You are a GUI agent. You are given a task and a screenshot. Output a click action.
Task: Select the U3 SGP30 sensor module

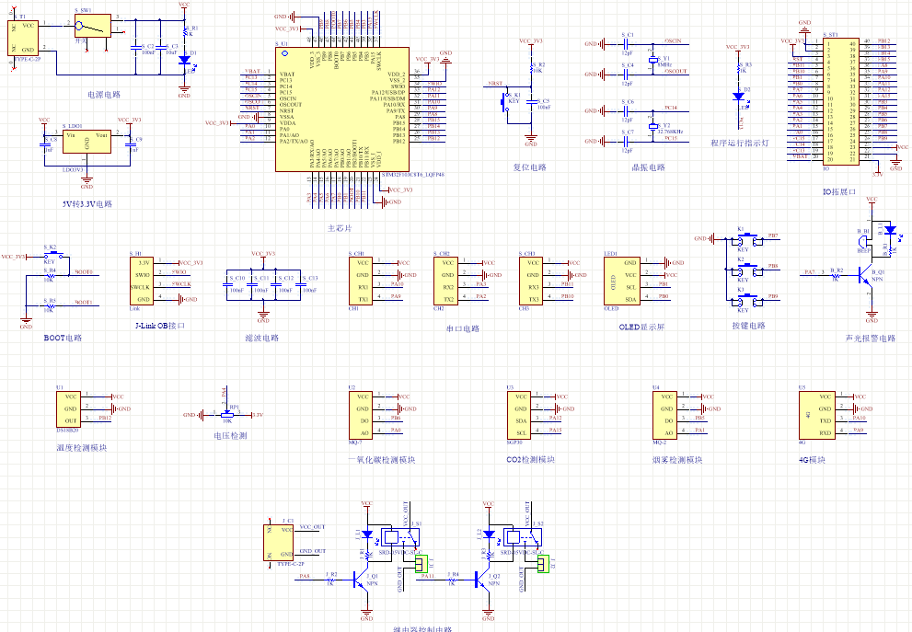click(x=518, y=415)
